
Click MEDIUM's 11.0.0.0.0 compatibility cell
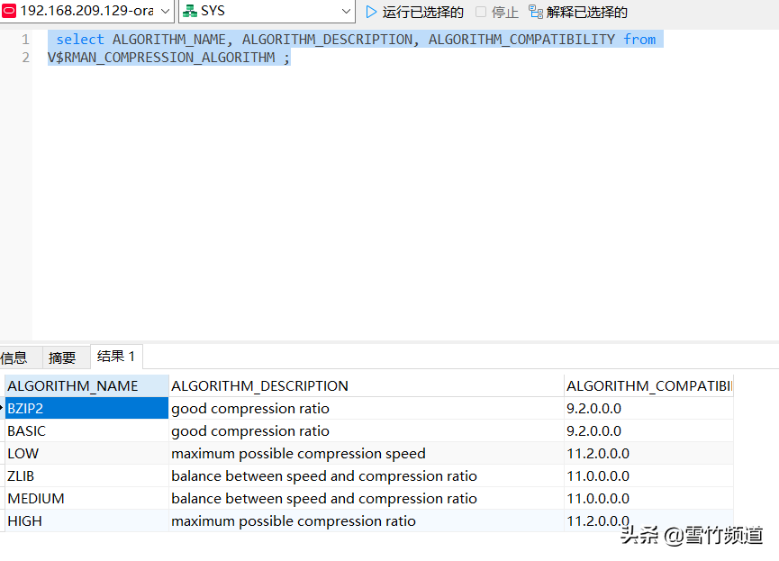click(648, 498)
